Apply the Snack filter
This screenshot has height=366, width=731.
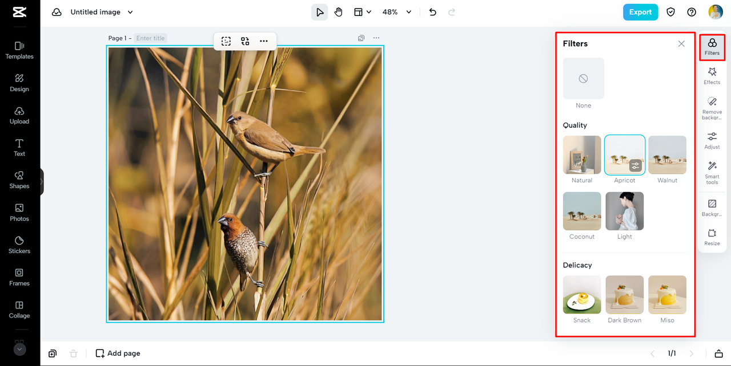pos(582,295)
